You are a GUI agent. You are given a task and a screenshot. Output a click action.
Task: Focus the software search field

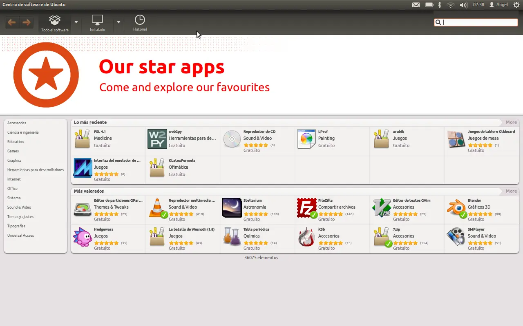coord(476,22)
